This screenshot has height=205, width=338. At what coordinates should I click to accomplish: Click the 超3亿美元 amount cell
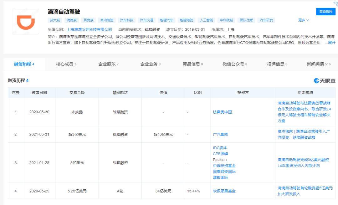pos(77,134)
